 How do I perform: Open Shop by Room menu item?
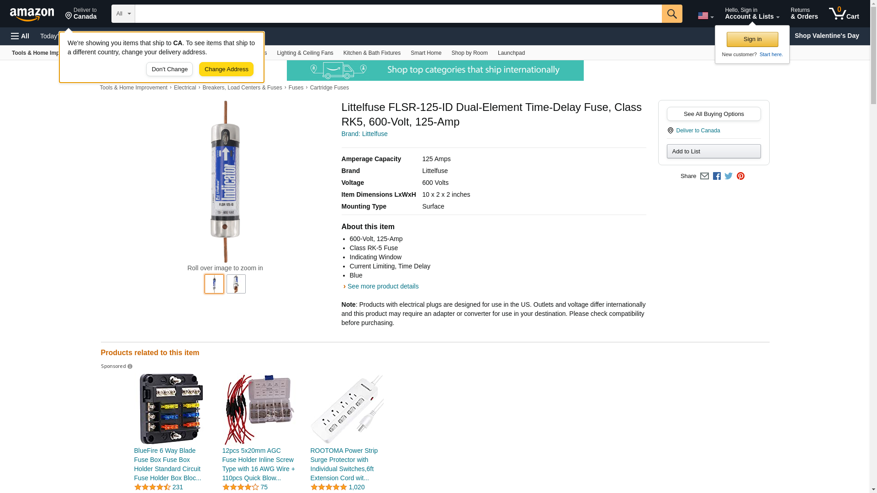tap(469, 53)
